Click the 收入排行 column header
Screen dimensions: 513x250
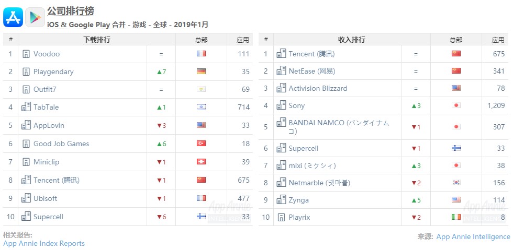(x=352, y=40)
